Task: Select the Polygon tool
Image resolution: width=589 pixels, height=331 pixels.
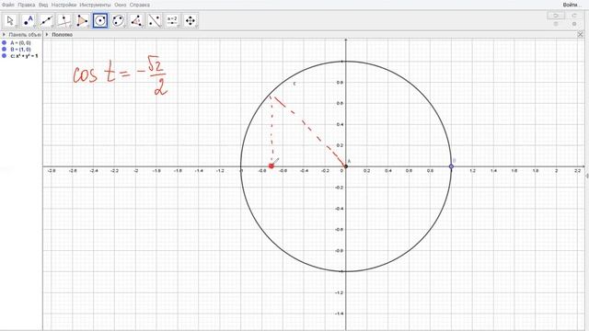Action: (82, 20)
